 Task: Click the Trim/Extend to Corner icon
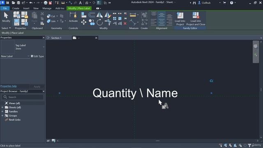(108, 22)
